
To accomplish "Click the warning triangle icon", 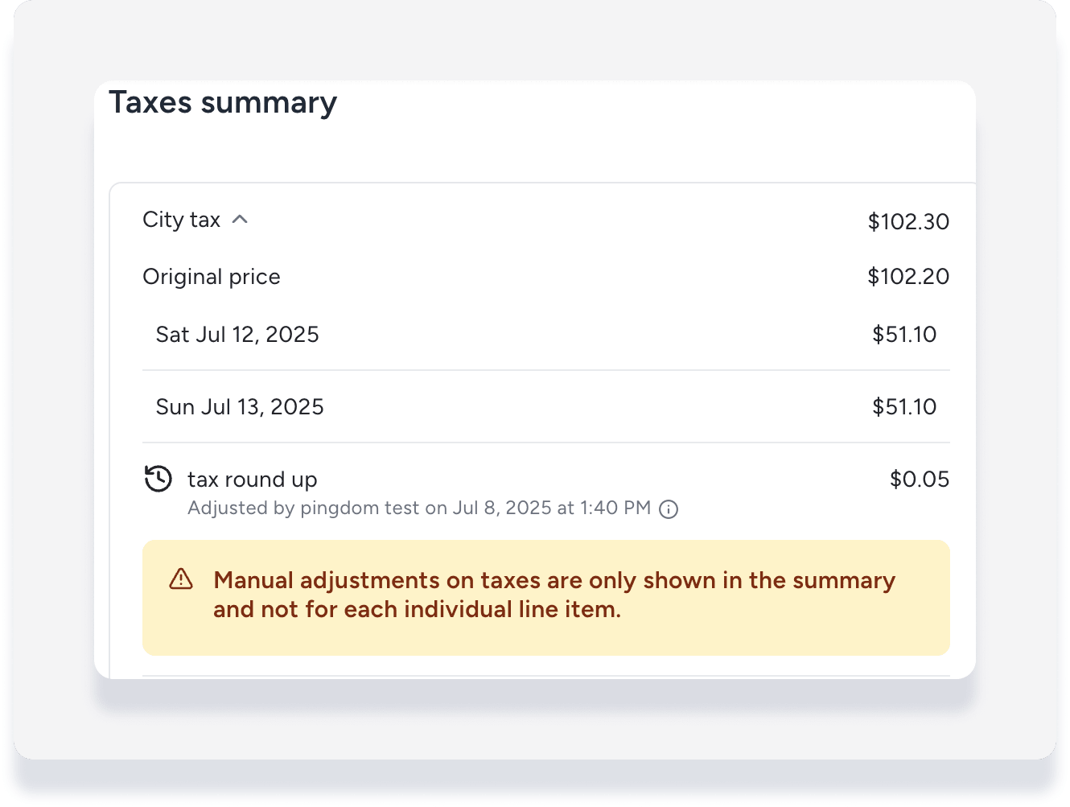I will (x=181, y=579).
